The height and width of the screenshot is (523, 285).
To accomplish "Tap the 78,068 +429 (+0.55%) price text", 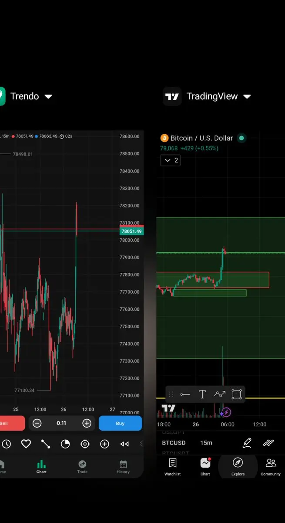I will [x=189, y=148].
